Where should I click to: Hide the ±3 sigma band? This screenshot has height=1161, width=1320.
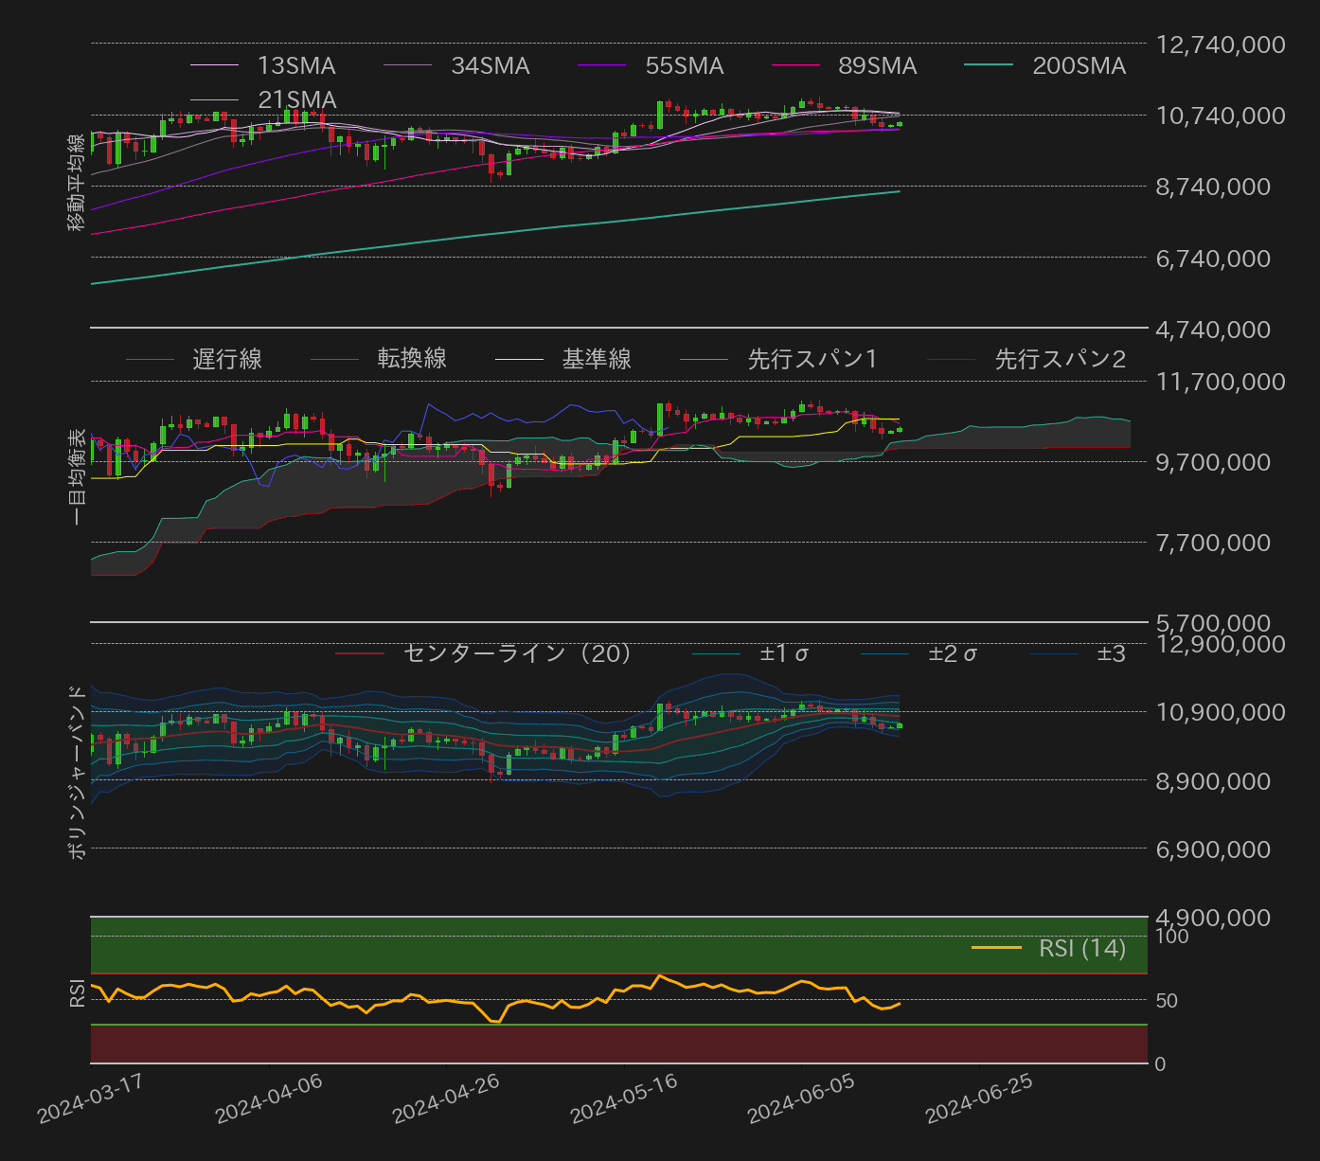click(1114, 653)
